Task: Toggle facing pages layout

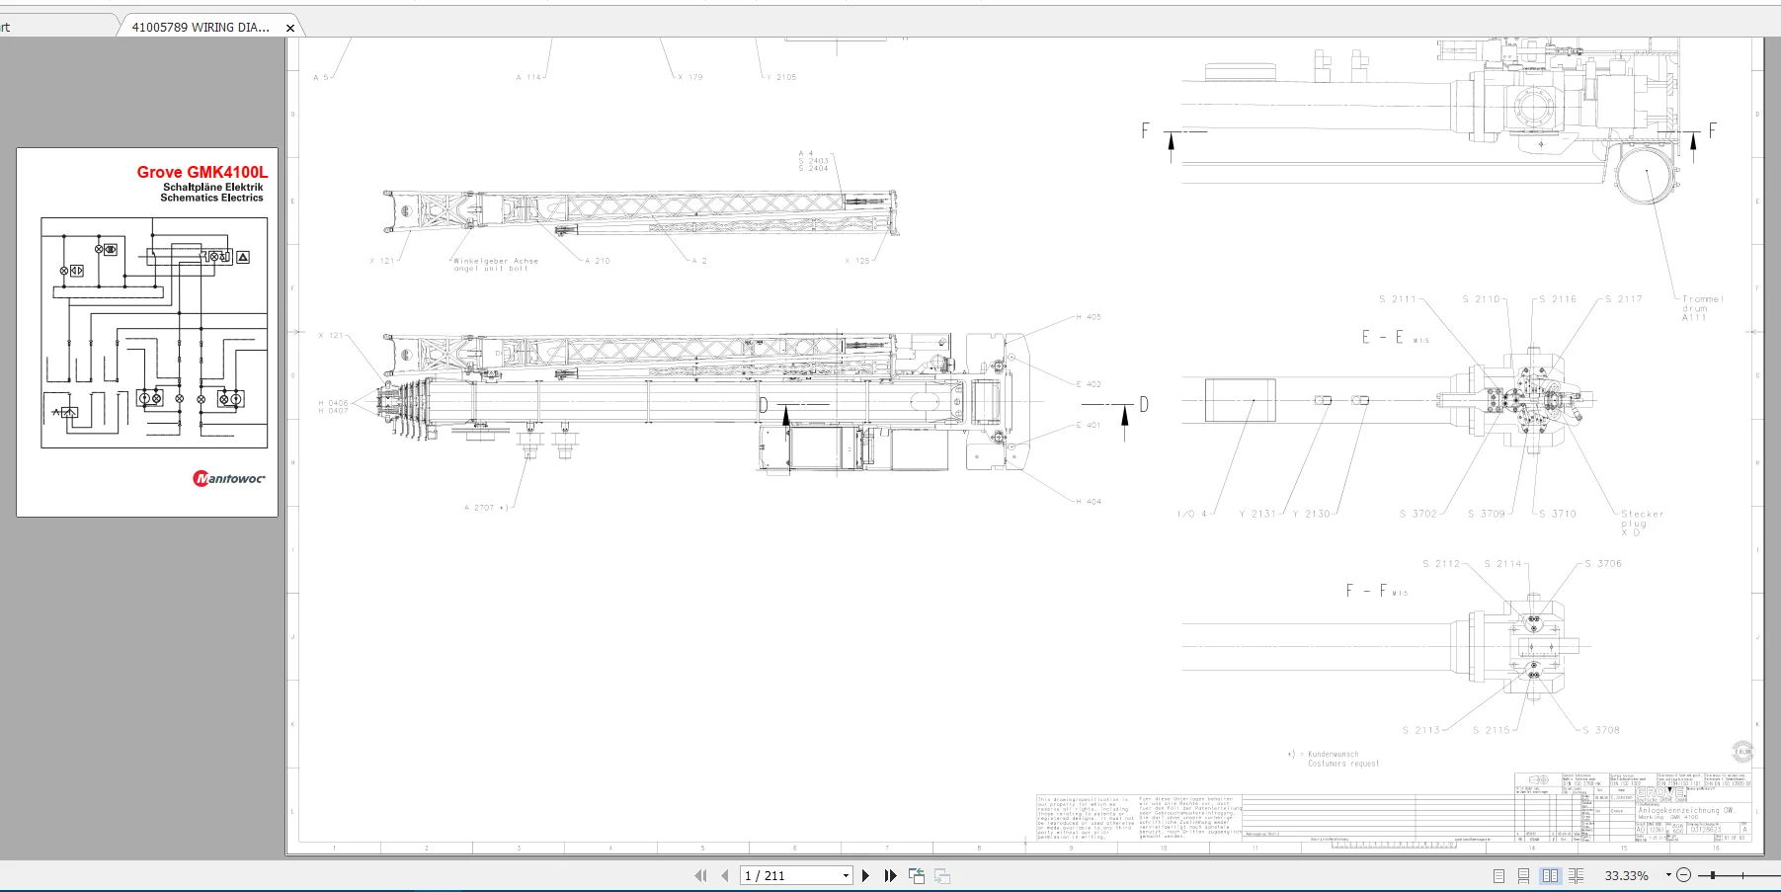Action: click(x=1550, y=875)
